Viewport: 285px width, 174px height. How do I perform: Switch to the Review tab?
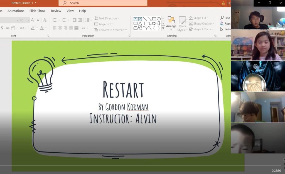56,11
